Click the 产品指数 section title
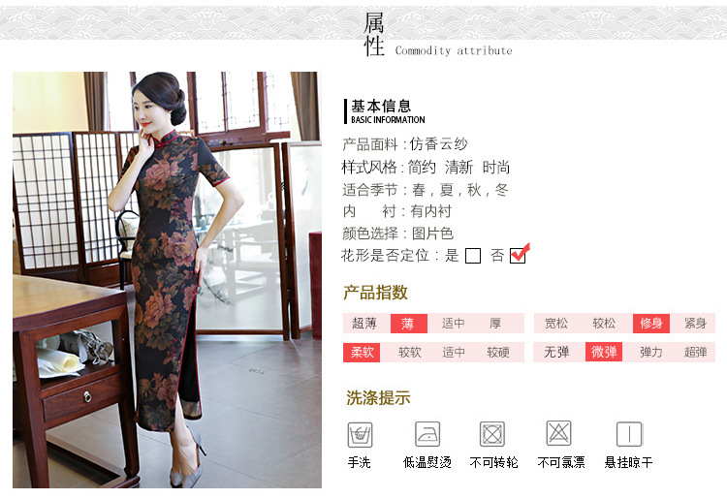Image resolution: width=727 pixels, height=499 pixels. pos(375,293)
